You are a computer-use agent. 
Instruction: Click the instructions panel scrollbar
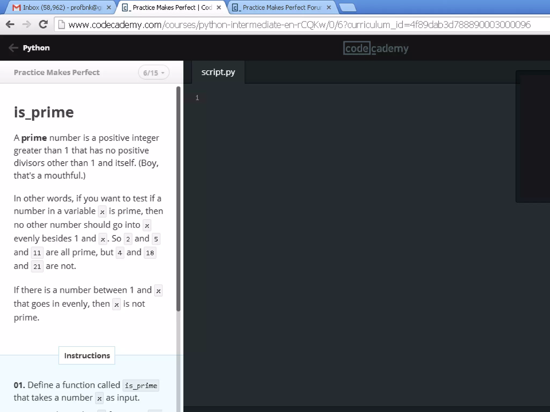(178, 198)
